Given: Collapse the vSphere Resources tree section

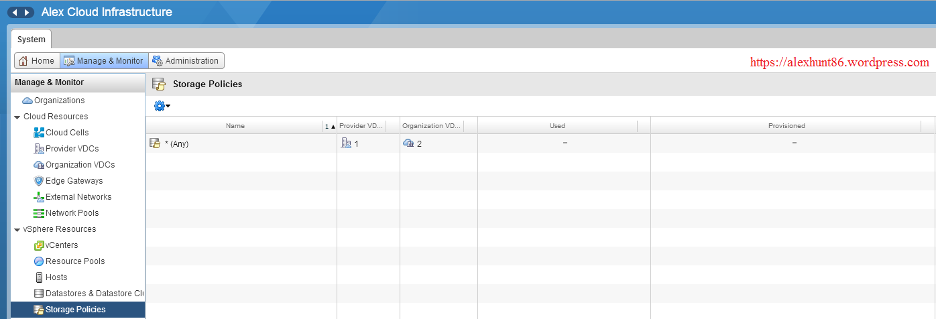Looking at the screenshot, I should (x=17, y=229).
